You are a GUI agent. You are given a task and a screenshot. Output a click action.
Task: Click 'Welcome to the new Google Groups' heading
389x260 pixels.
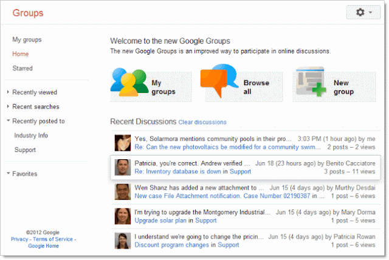[x=170, y=41]
